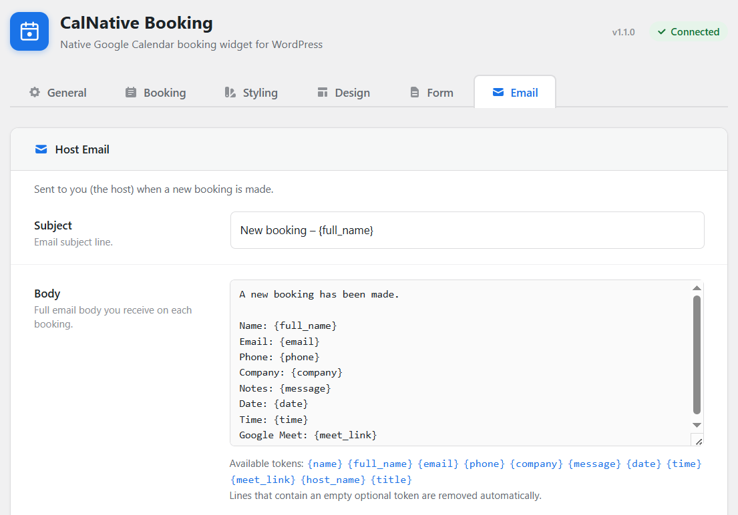Image resolution: width=738 pixels, height=515 pixels.
Task: Insert the {email} token from available tokens
Action: pyautogui.click(x=437, y=464)
